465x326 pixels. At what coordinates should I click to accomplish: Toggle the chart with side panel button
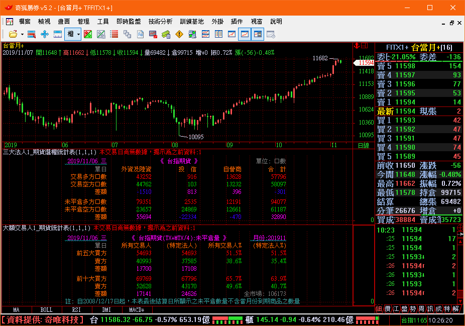point(258,34)
